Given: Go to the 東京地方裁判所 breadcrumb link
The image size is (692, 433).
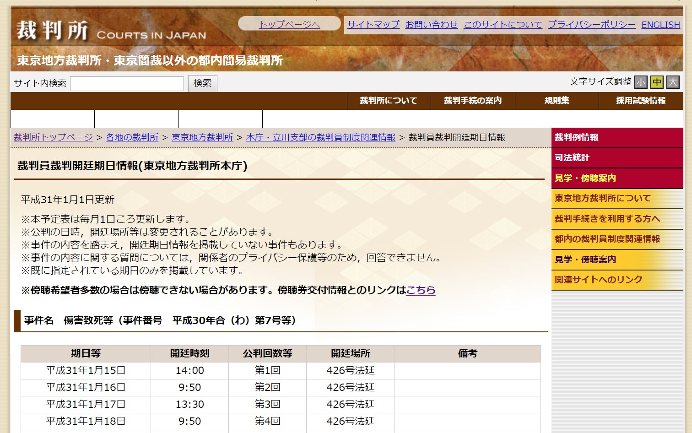Looking at the screenshot, I should [x=202, y=137].
